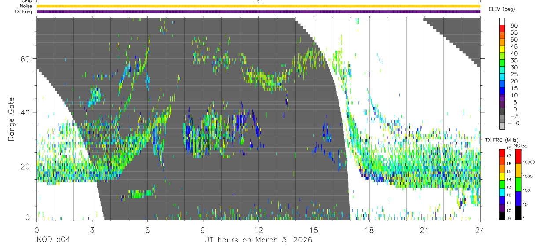The height and width of the screenshot is (249, 540).
Task: Click the "ELEV (deg)" legend heading
Action: (502, 9)
